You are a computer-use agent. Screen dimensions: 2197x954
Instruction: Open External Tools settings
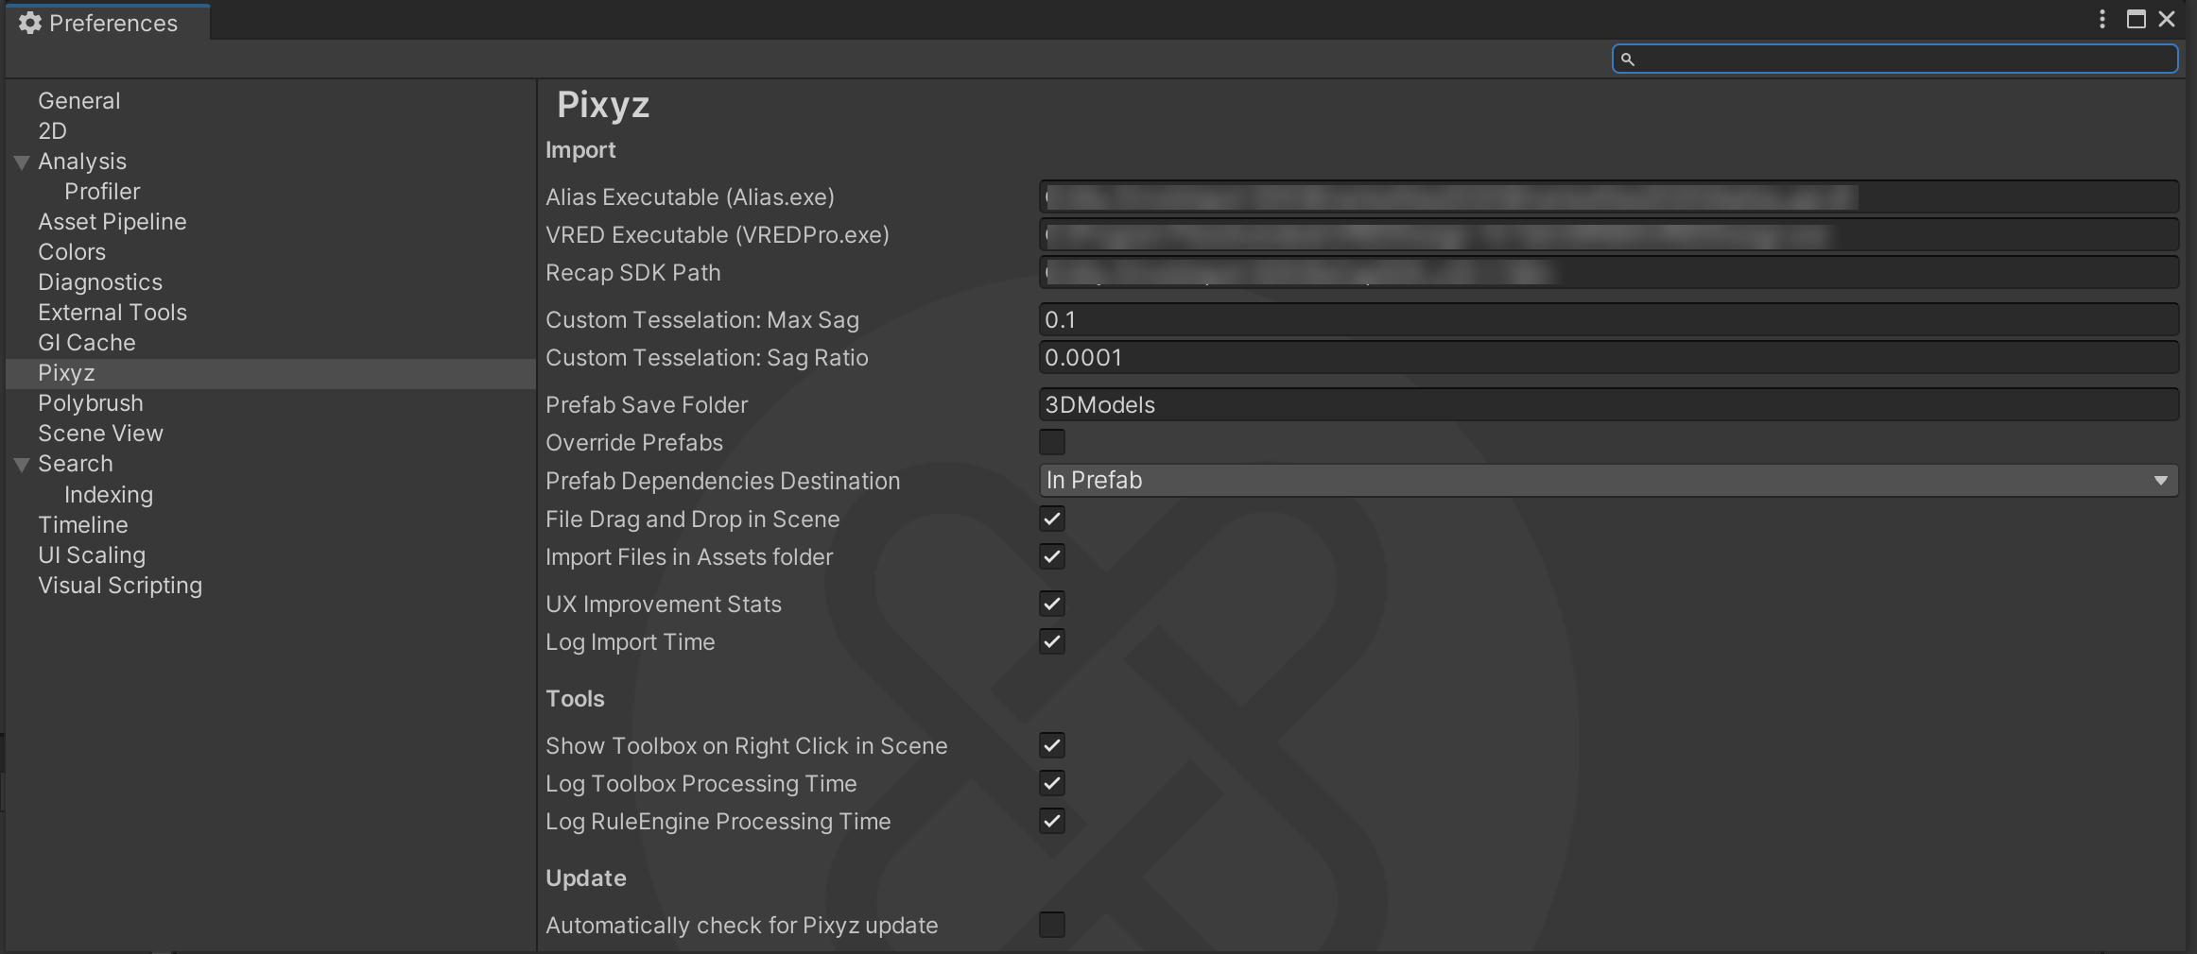click(x=112, y=313)
